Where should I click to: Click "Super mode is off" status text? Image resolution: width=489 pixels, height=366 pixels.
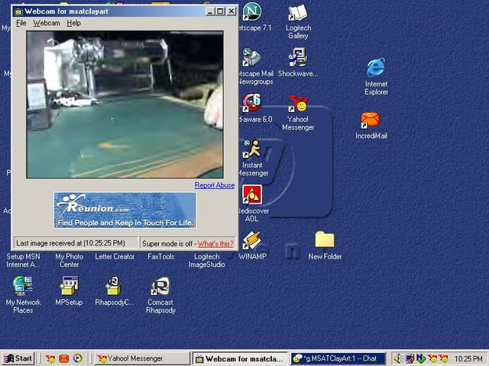pos(167,244)
